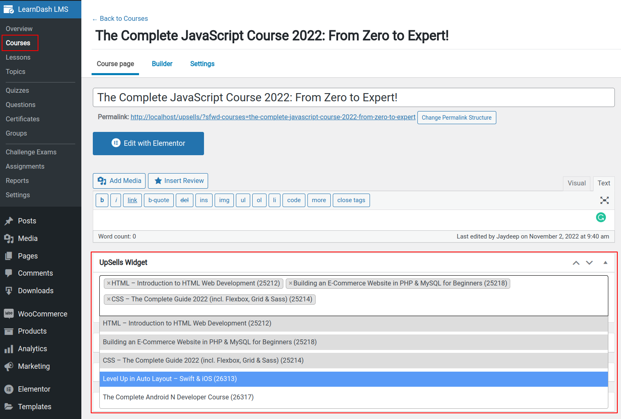Remove the Building an E-Commerce Website tag

coord(290,283)
